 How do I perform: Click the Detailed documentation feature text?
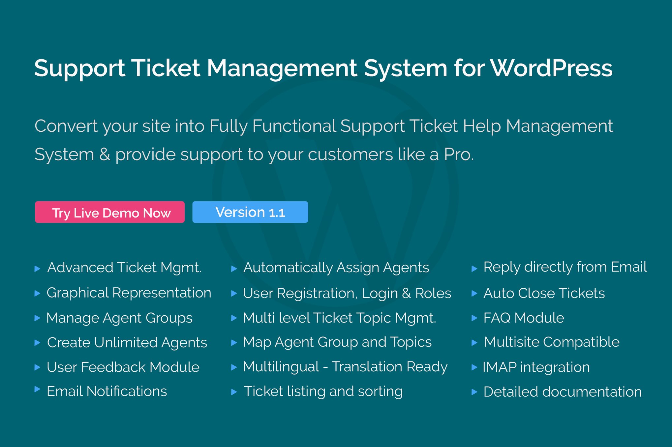tap(563, 392)
